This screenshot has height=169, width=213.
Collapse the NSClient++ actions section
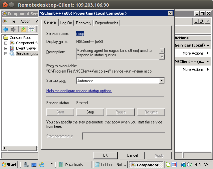click(x=208, y=62)
